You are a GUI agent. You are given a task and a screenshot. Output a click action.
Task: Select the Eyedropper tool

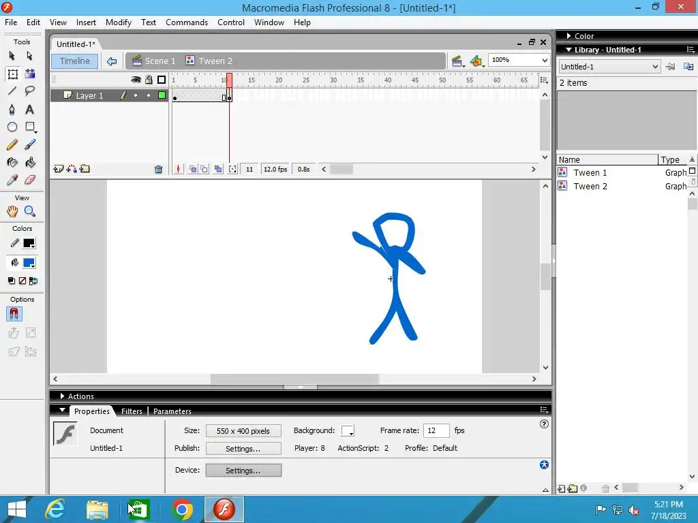[x=12, y=180]
